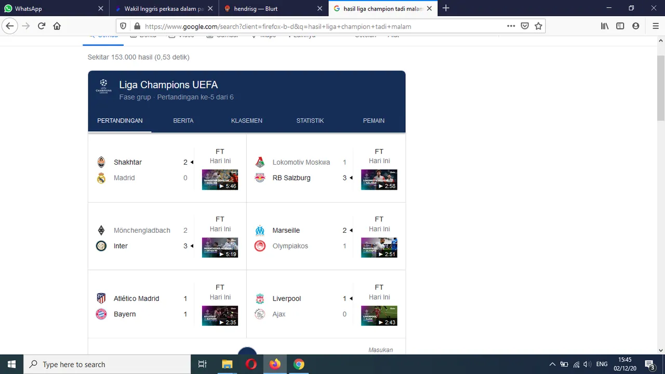Click the Inter club crest
The image size is (665, 374).
(101, 246)
